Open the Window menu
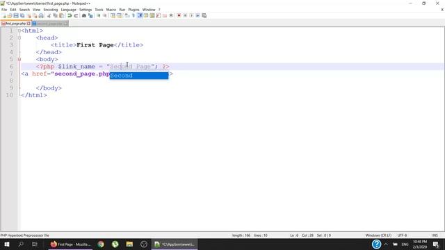445x250 pixels. pos(149,10)
